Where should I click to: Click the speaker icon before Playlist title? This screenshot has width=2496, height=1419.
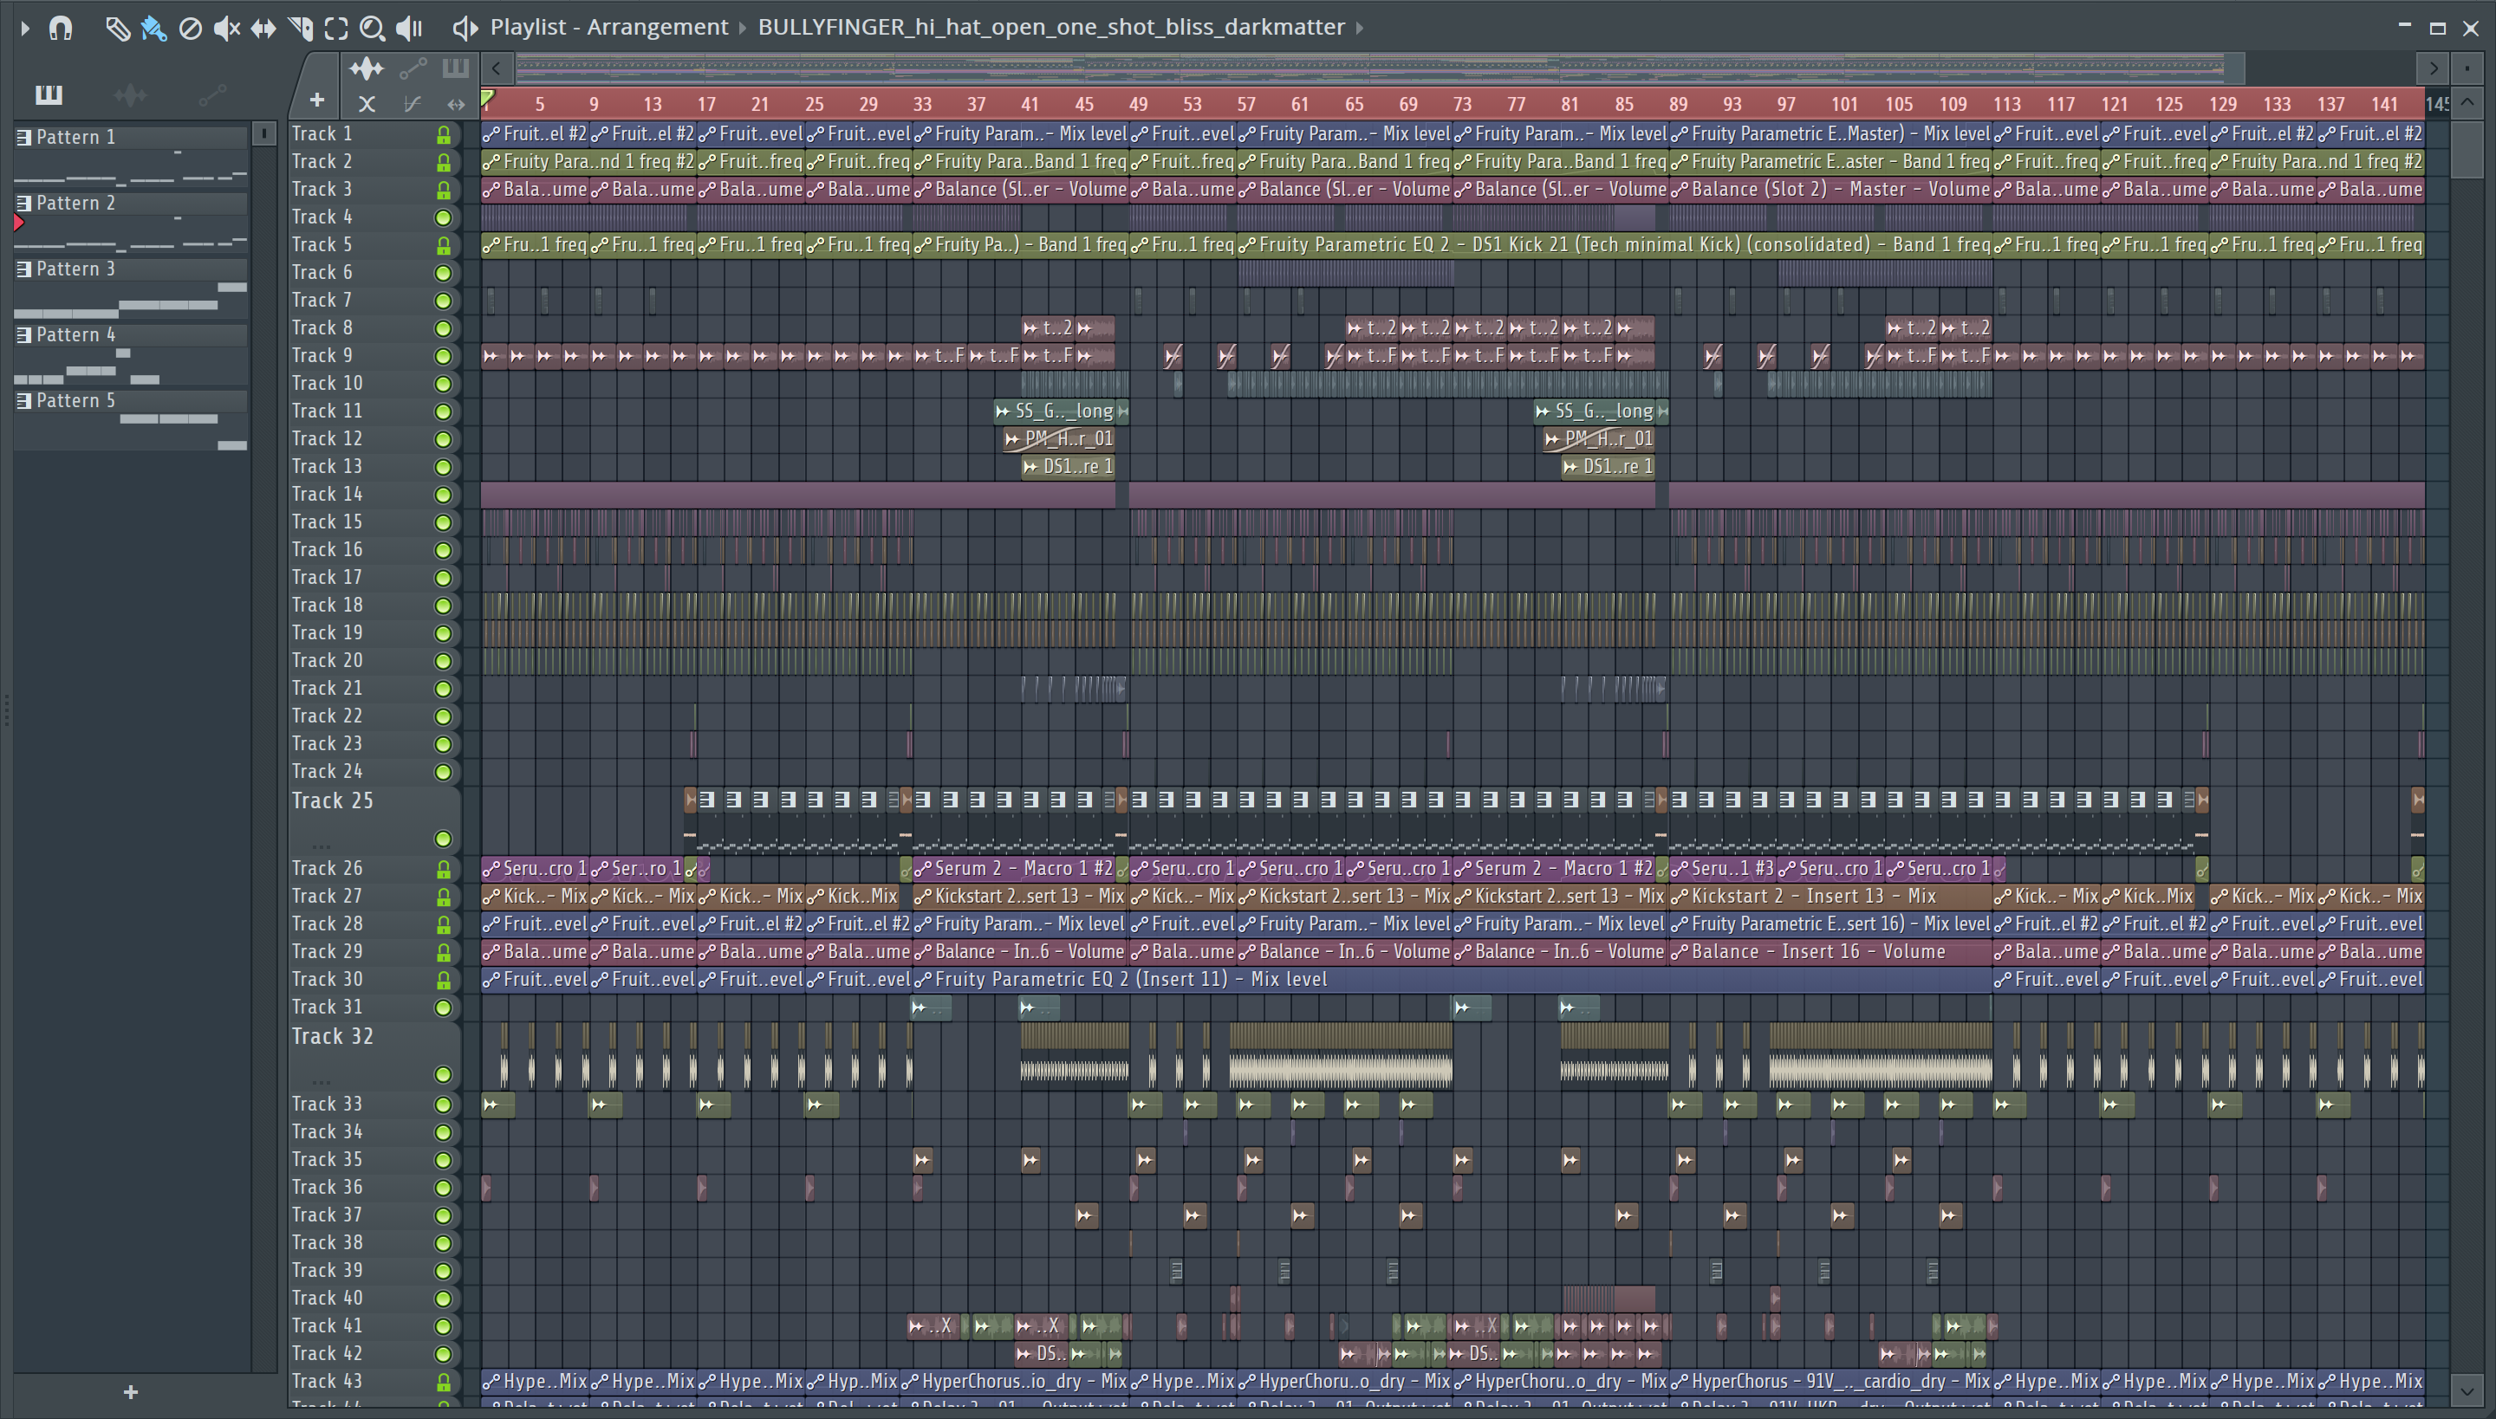click(465, 29)
